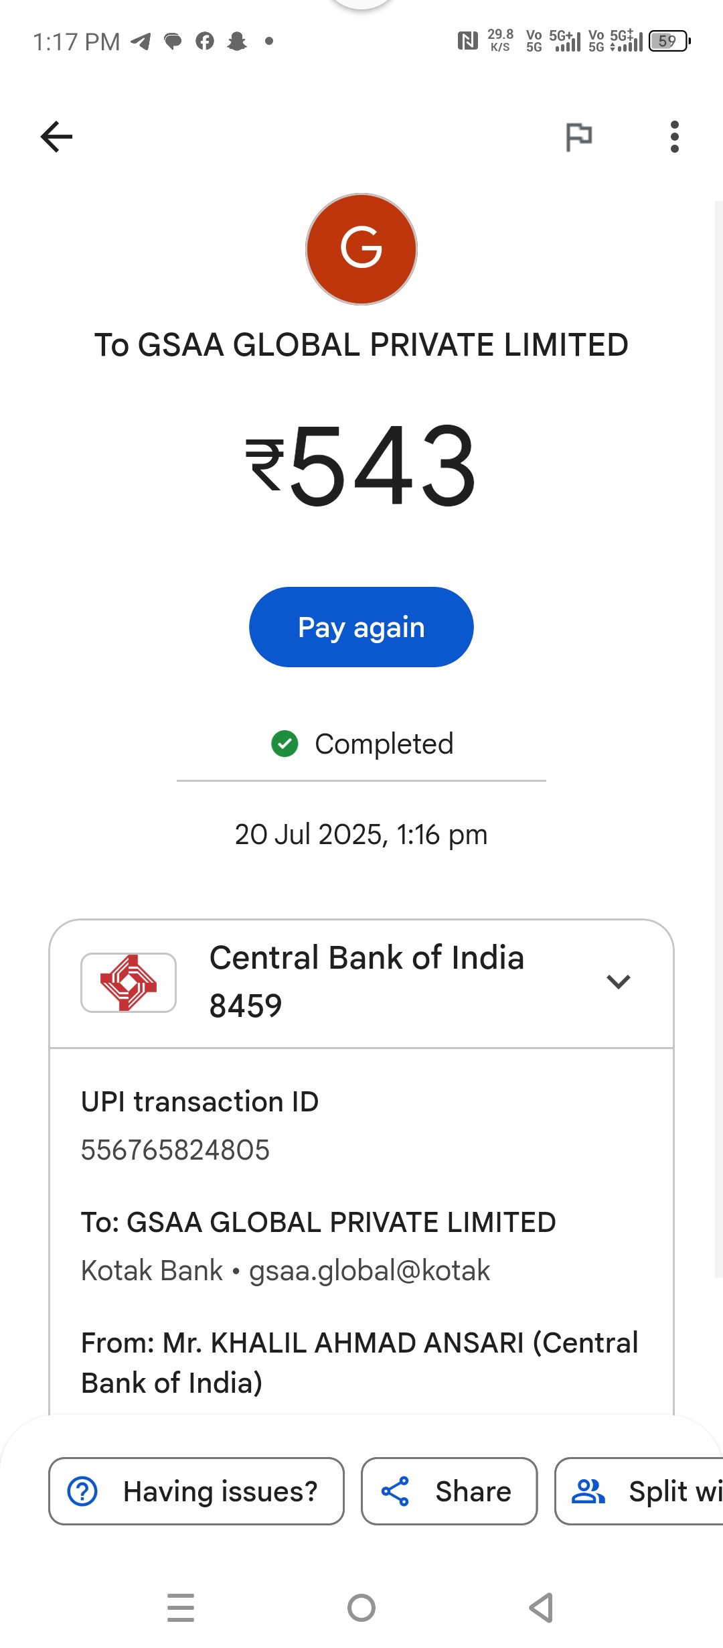Tap the green Completed checkmark icon
The image size is (723, 1648).
tap(285, 744)
